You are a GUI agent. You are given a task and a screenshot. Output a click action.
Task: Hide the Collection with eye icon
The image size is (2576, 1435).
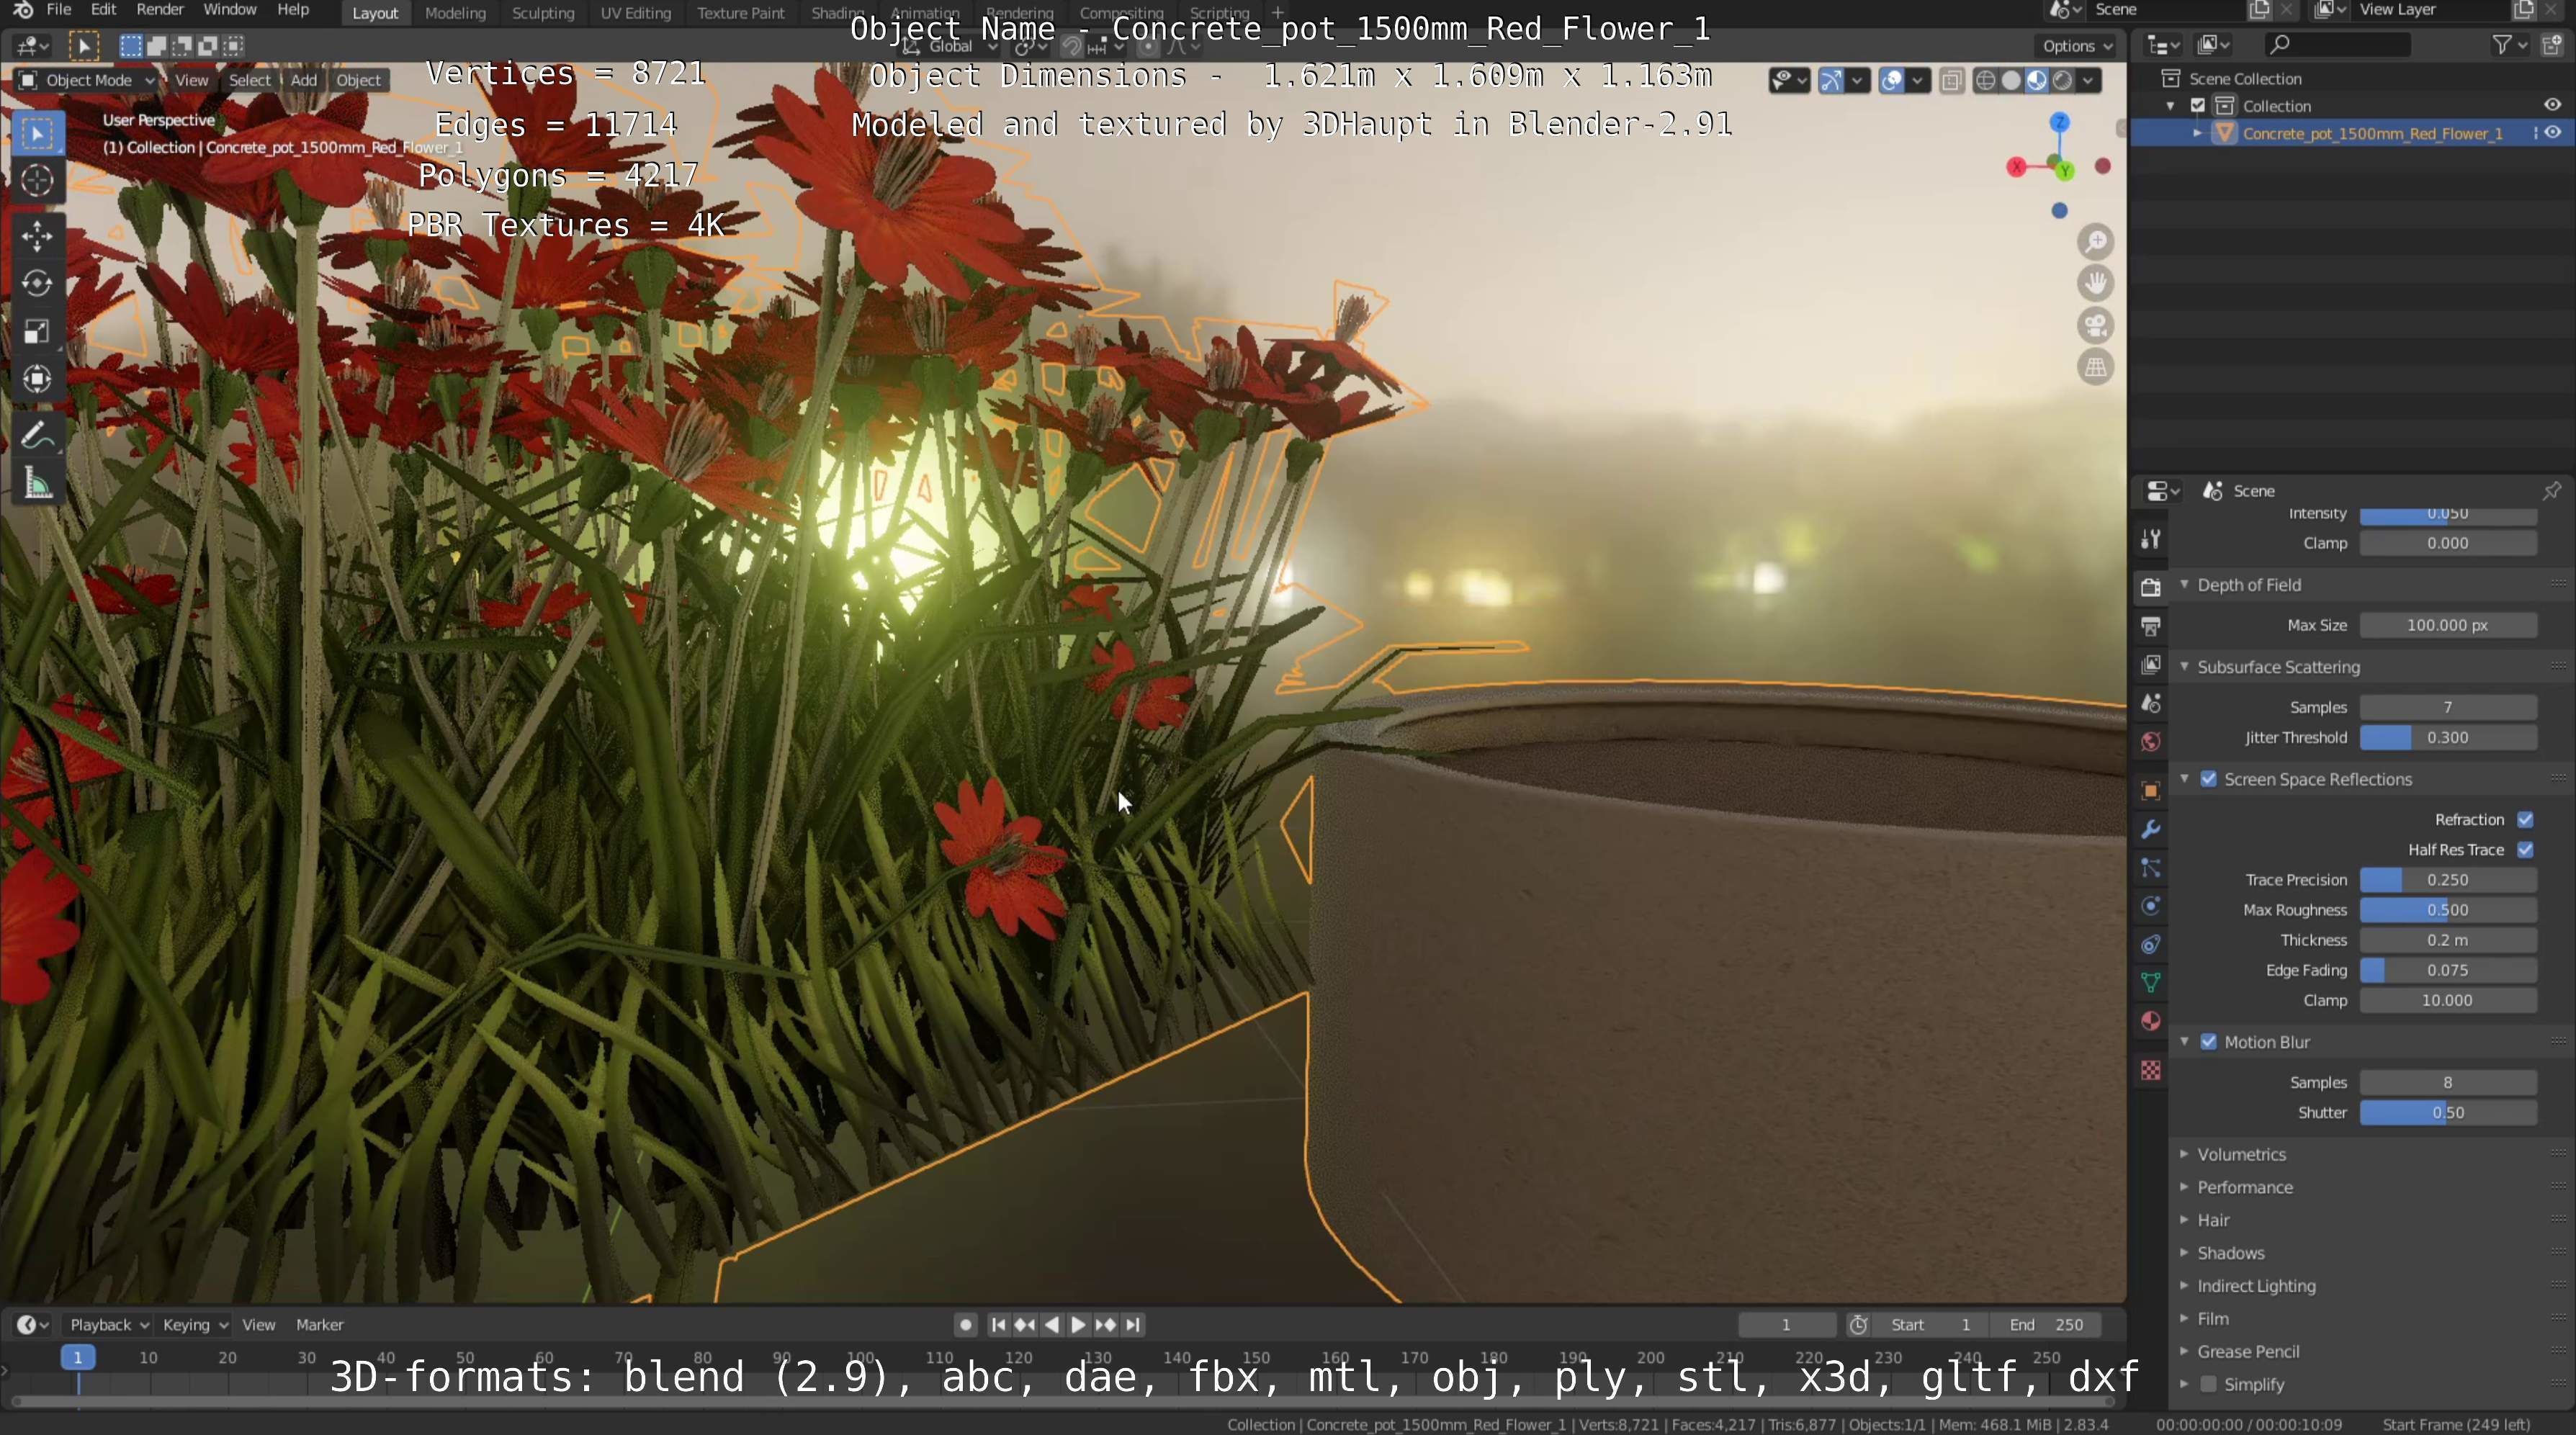(x=2553, y=105)
